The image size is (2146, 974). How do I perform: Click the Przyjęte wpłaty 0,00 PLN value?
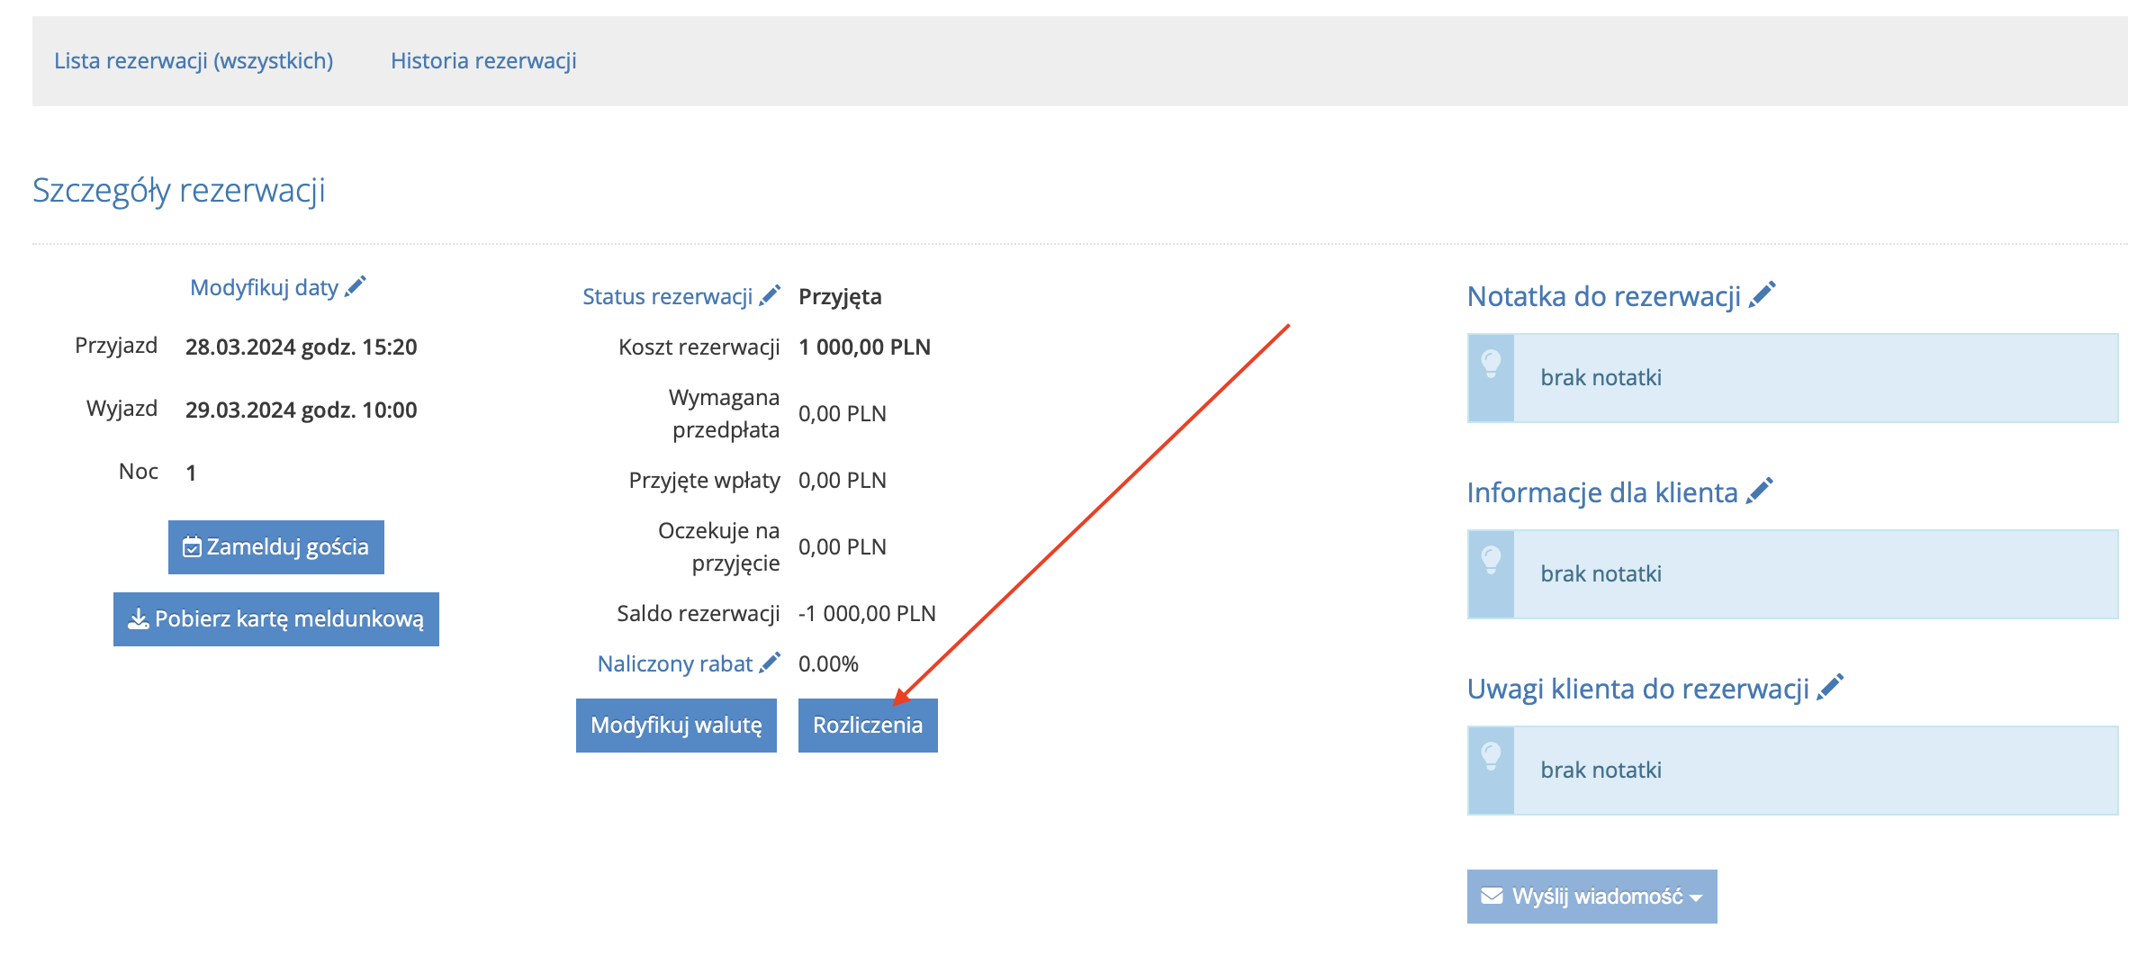[x=843, y=480]
